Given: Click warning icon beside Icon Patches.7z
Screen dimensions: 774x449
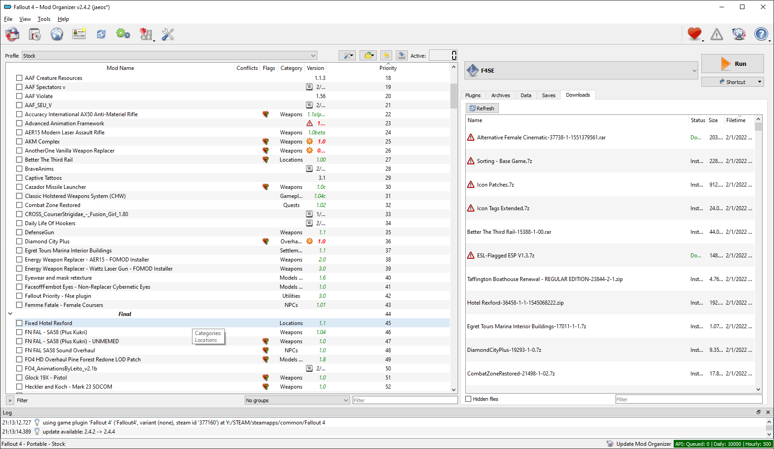Looking at the screenshot, I should pyautogui.click(x=471, y=184).
